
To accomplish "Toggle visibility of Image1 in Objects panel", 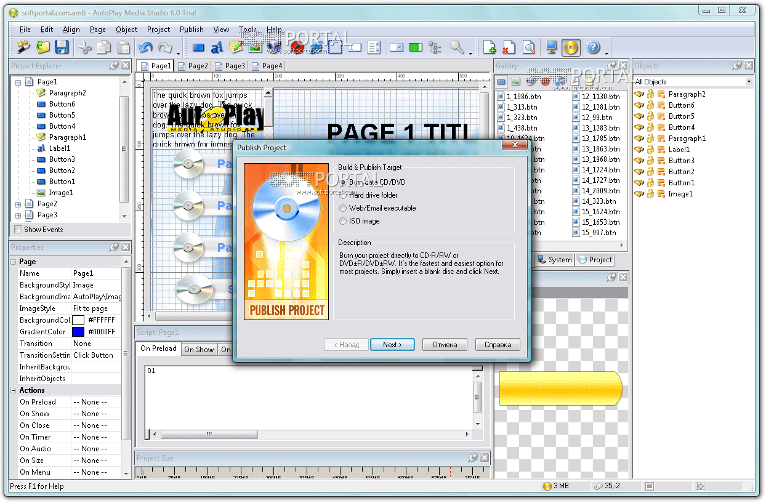I will click(639, 194).
